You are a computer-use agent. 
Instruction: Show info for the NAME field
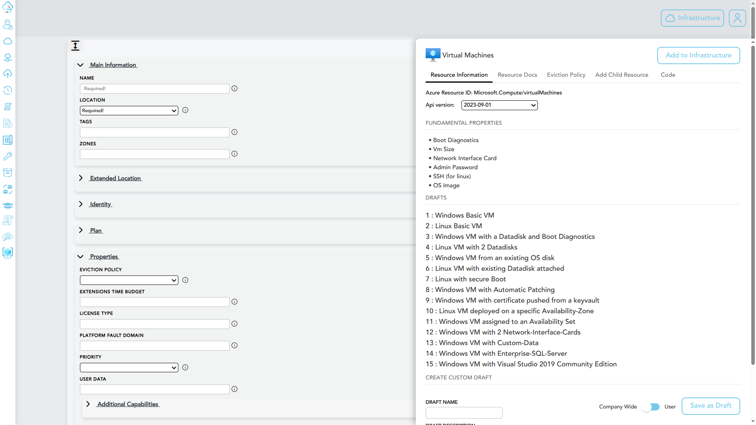[x=234, y=89]
